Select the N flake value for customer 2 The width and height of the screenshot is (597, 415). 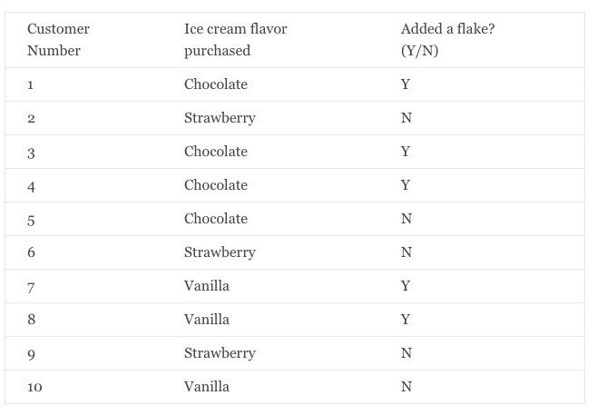coord(406,118)
